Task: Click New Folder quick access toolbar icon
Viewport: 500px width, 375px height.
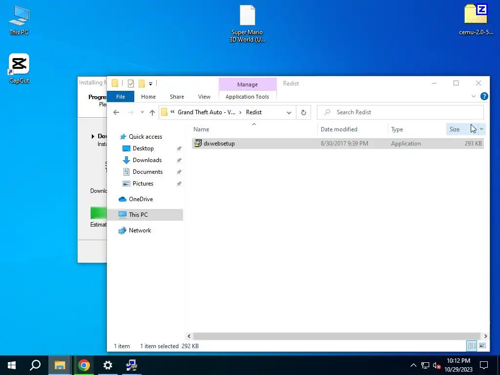Action: [142, 83]
